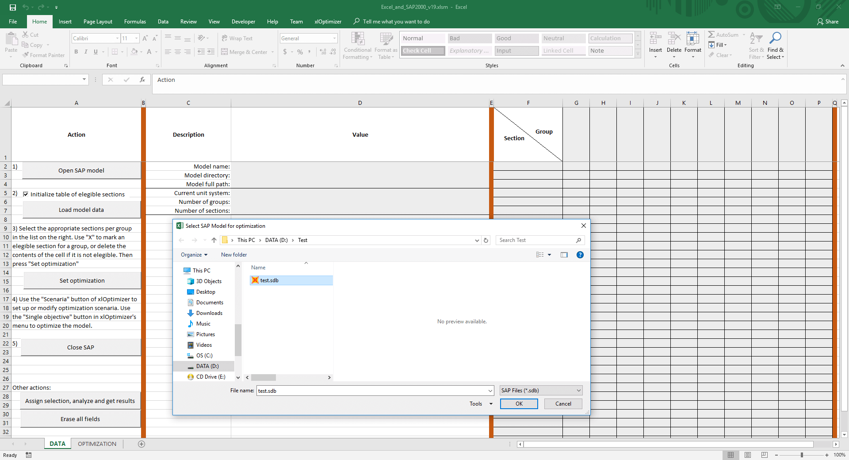The image size is (849, 460).
Task: Open the Font name dropdown
Action: (117, 38)
